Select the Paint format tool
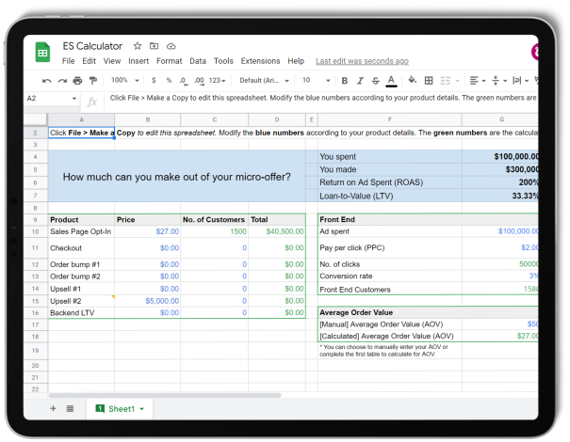 (93, 81)
